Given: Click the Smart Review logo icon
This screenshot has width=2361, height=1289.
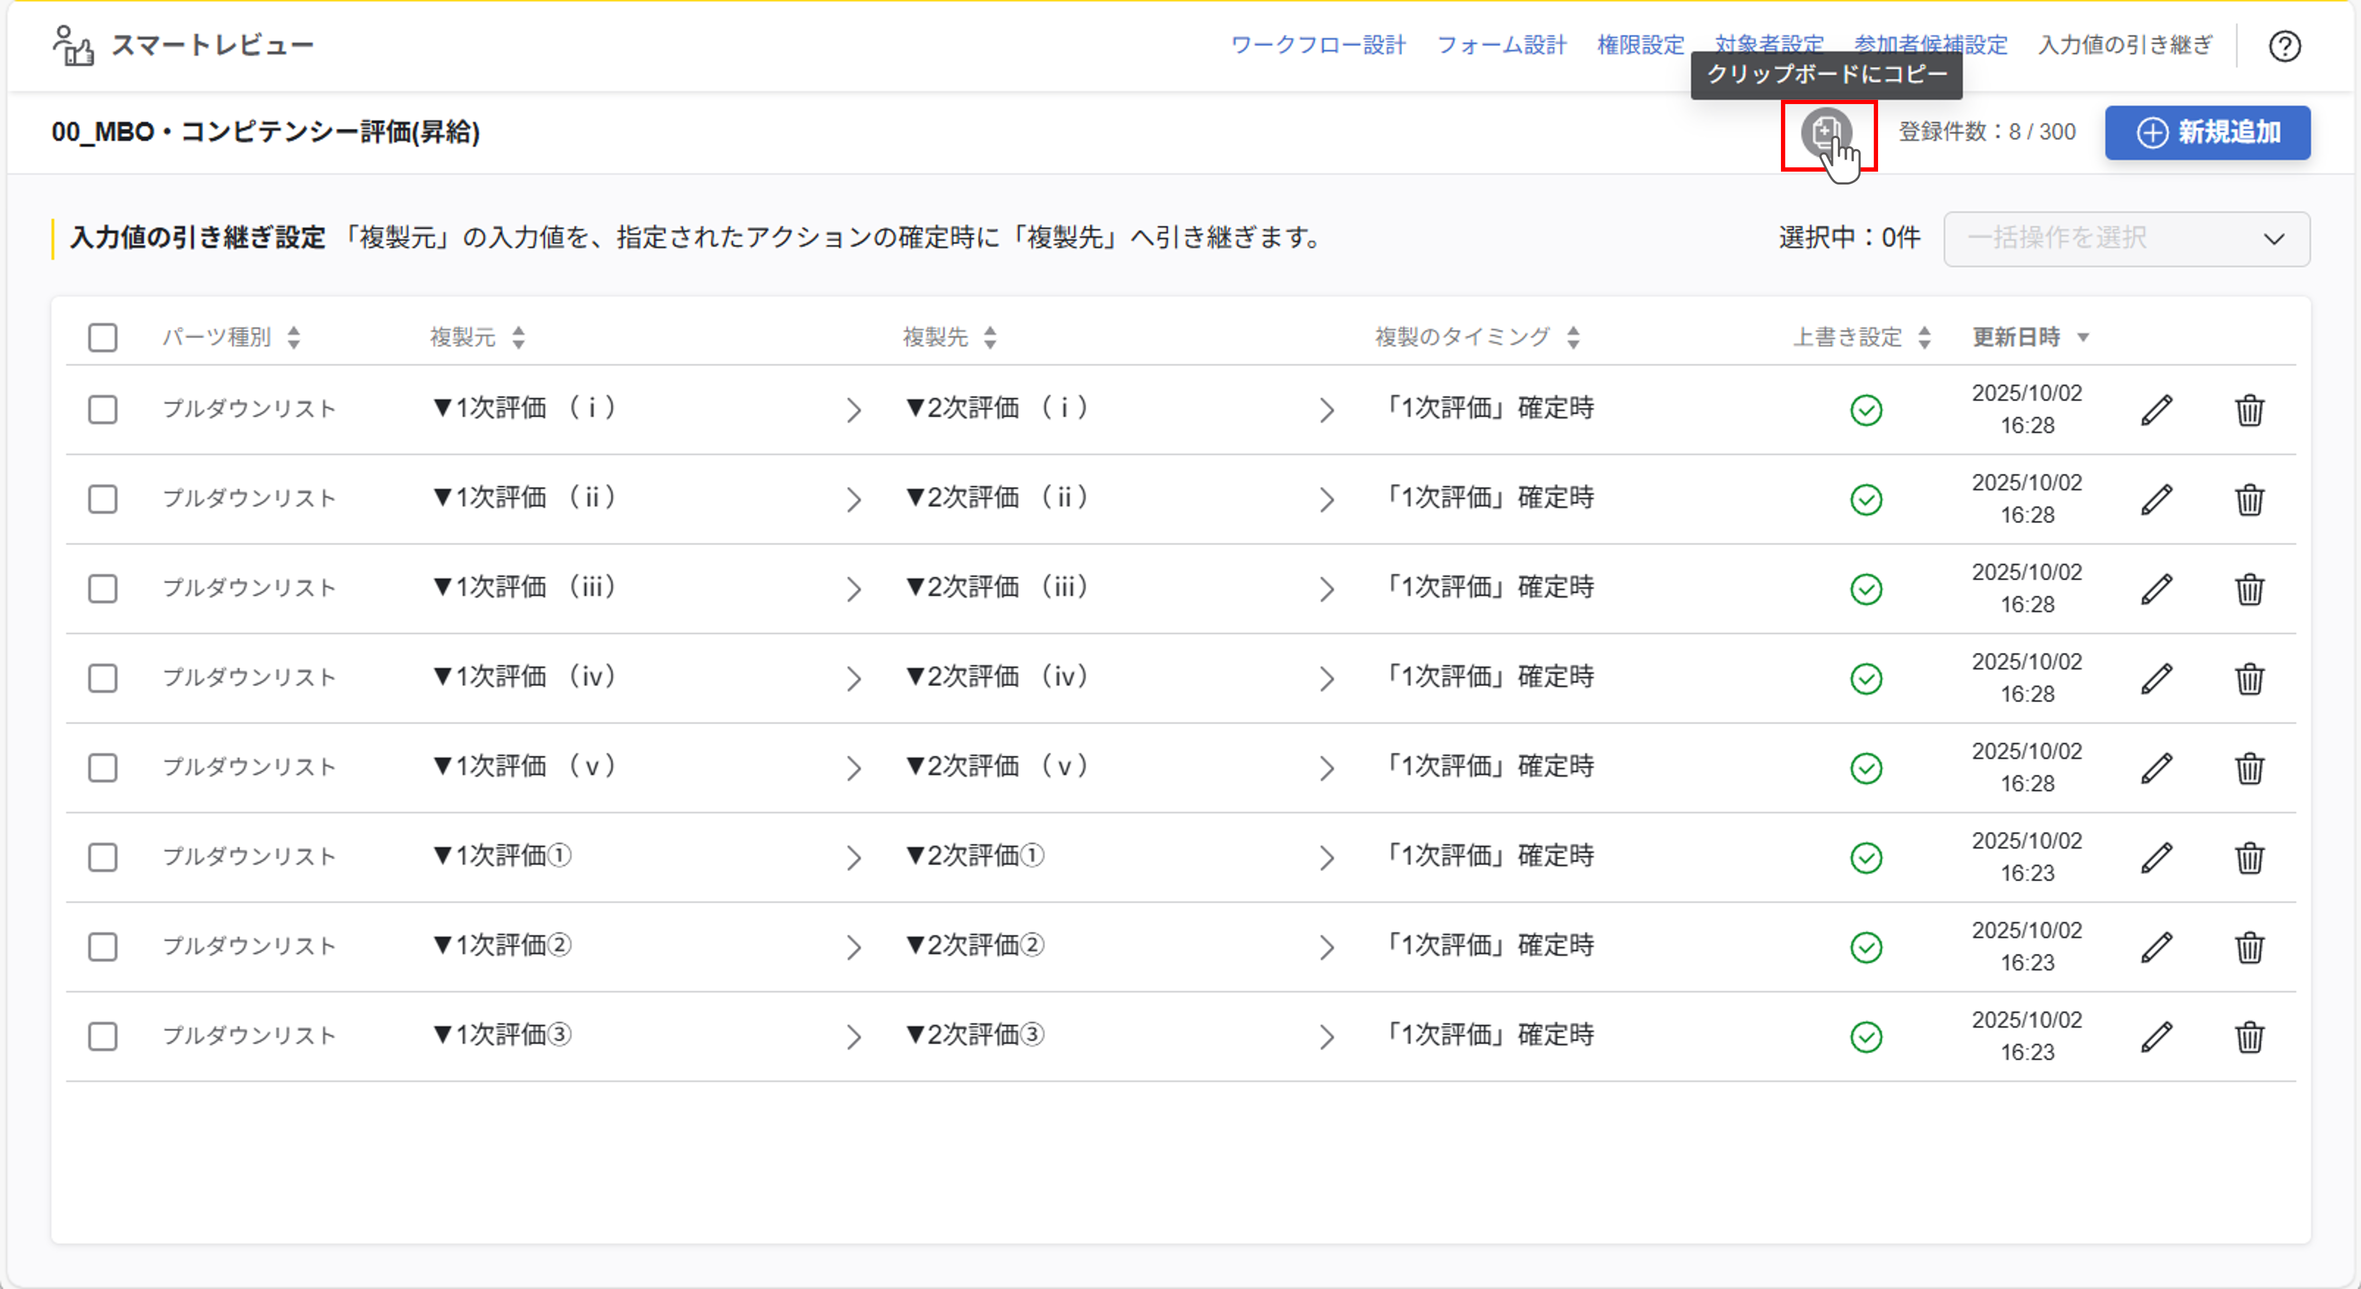Looking at the screenshot, I should click(72, 46).
